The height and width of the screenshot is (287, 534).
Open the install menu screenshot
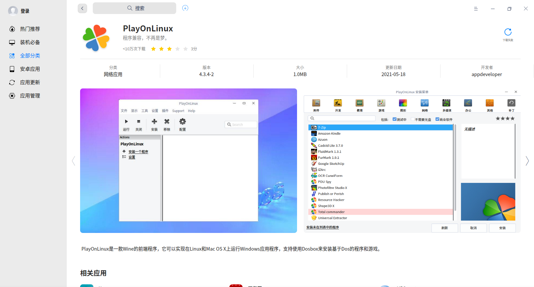[412, 161]
